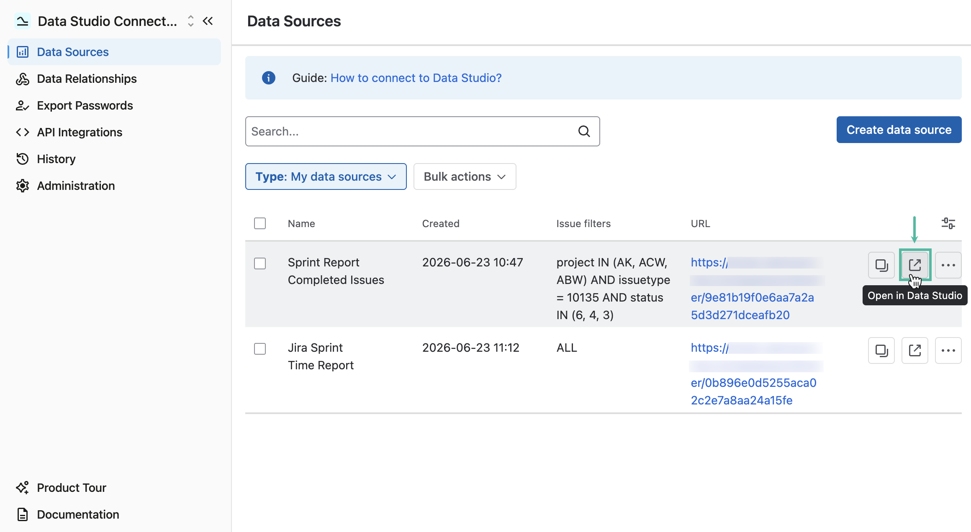Click the API Integrations code icon
The width and height of the screenshot is (971, 532).
tap(23, 132)
